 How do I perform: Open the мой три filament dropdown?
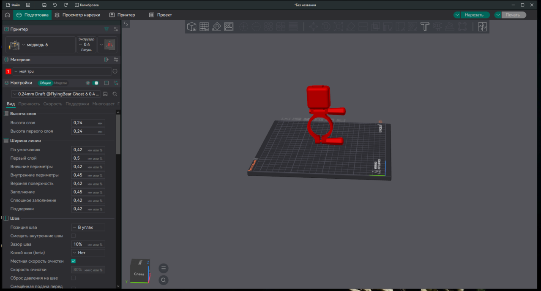click(61, 71)
